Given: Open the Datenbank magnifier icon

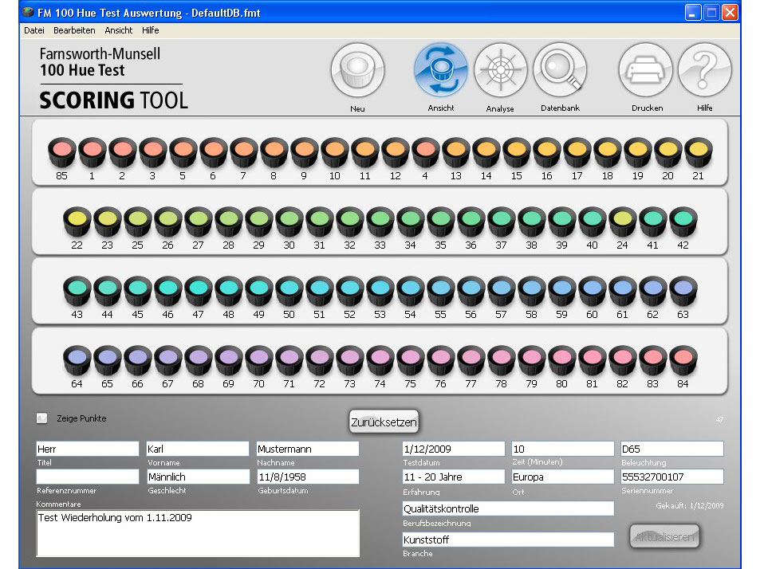Looking at the screenshot, I should click(560, 70).
